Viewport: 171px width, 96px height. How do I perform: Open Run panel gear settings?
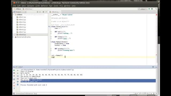(153, 67)
